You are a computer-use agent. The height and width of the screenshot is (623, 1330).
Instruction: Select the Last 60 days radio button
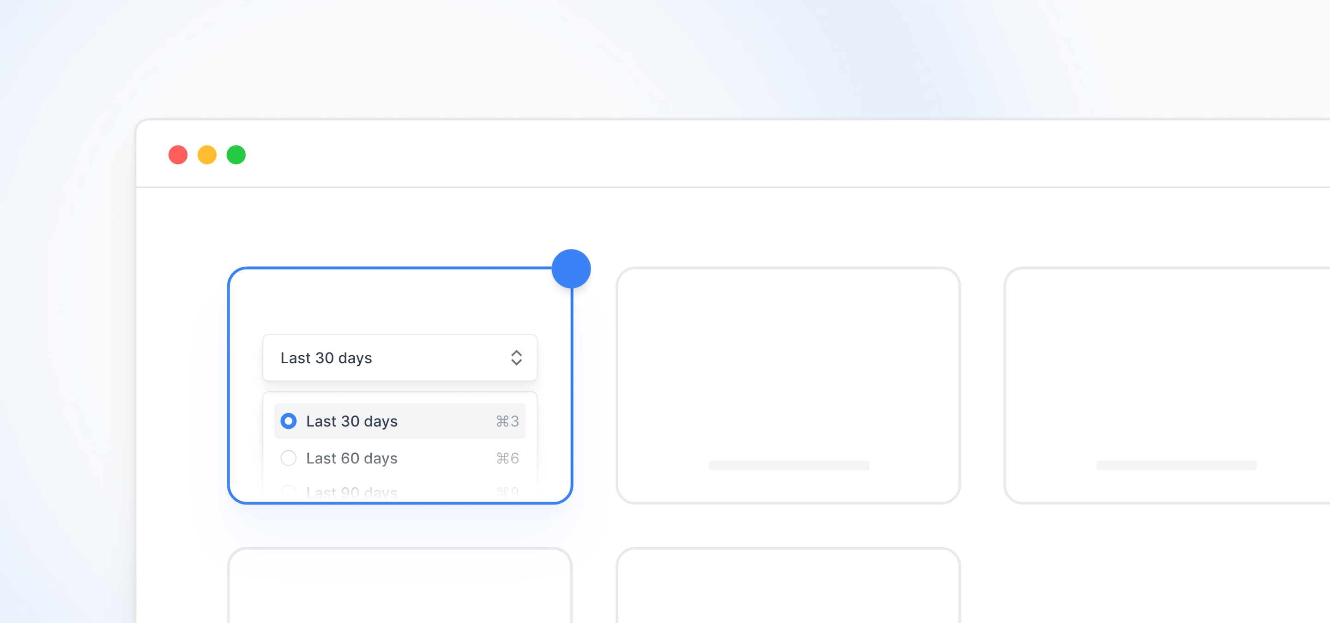(x=289, y=458)
